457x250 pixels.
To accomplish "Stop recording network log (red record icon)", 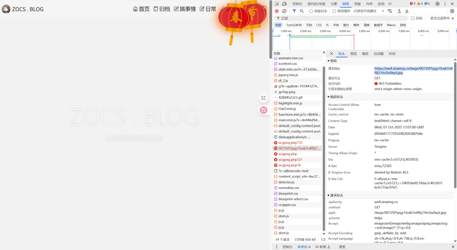I will point(277,11).
